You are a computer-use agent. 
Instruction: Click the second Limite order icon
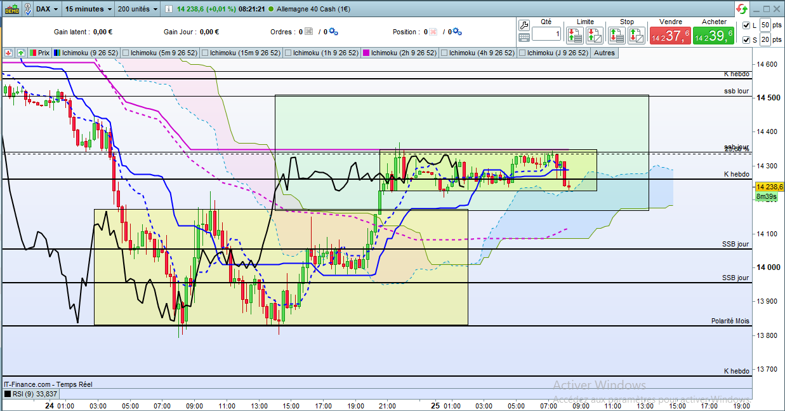pos(593,34)
